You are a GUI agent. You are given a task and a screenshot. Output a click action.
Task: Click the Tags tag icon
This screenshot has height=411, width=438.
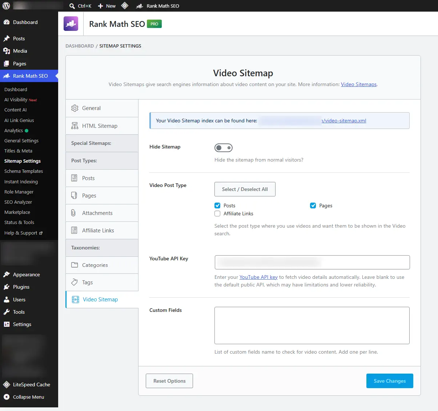click(75, 282)
